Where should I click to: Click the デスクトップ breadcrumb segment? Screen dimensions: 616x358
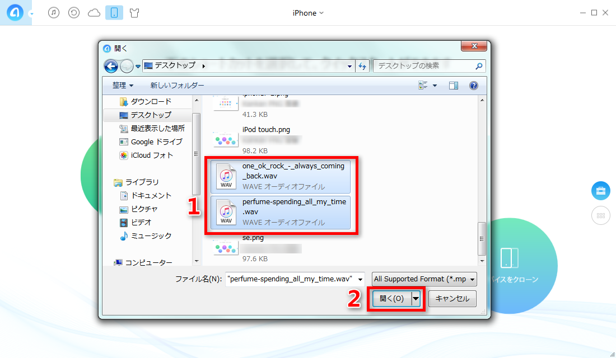point(175,65)
